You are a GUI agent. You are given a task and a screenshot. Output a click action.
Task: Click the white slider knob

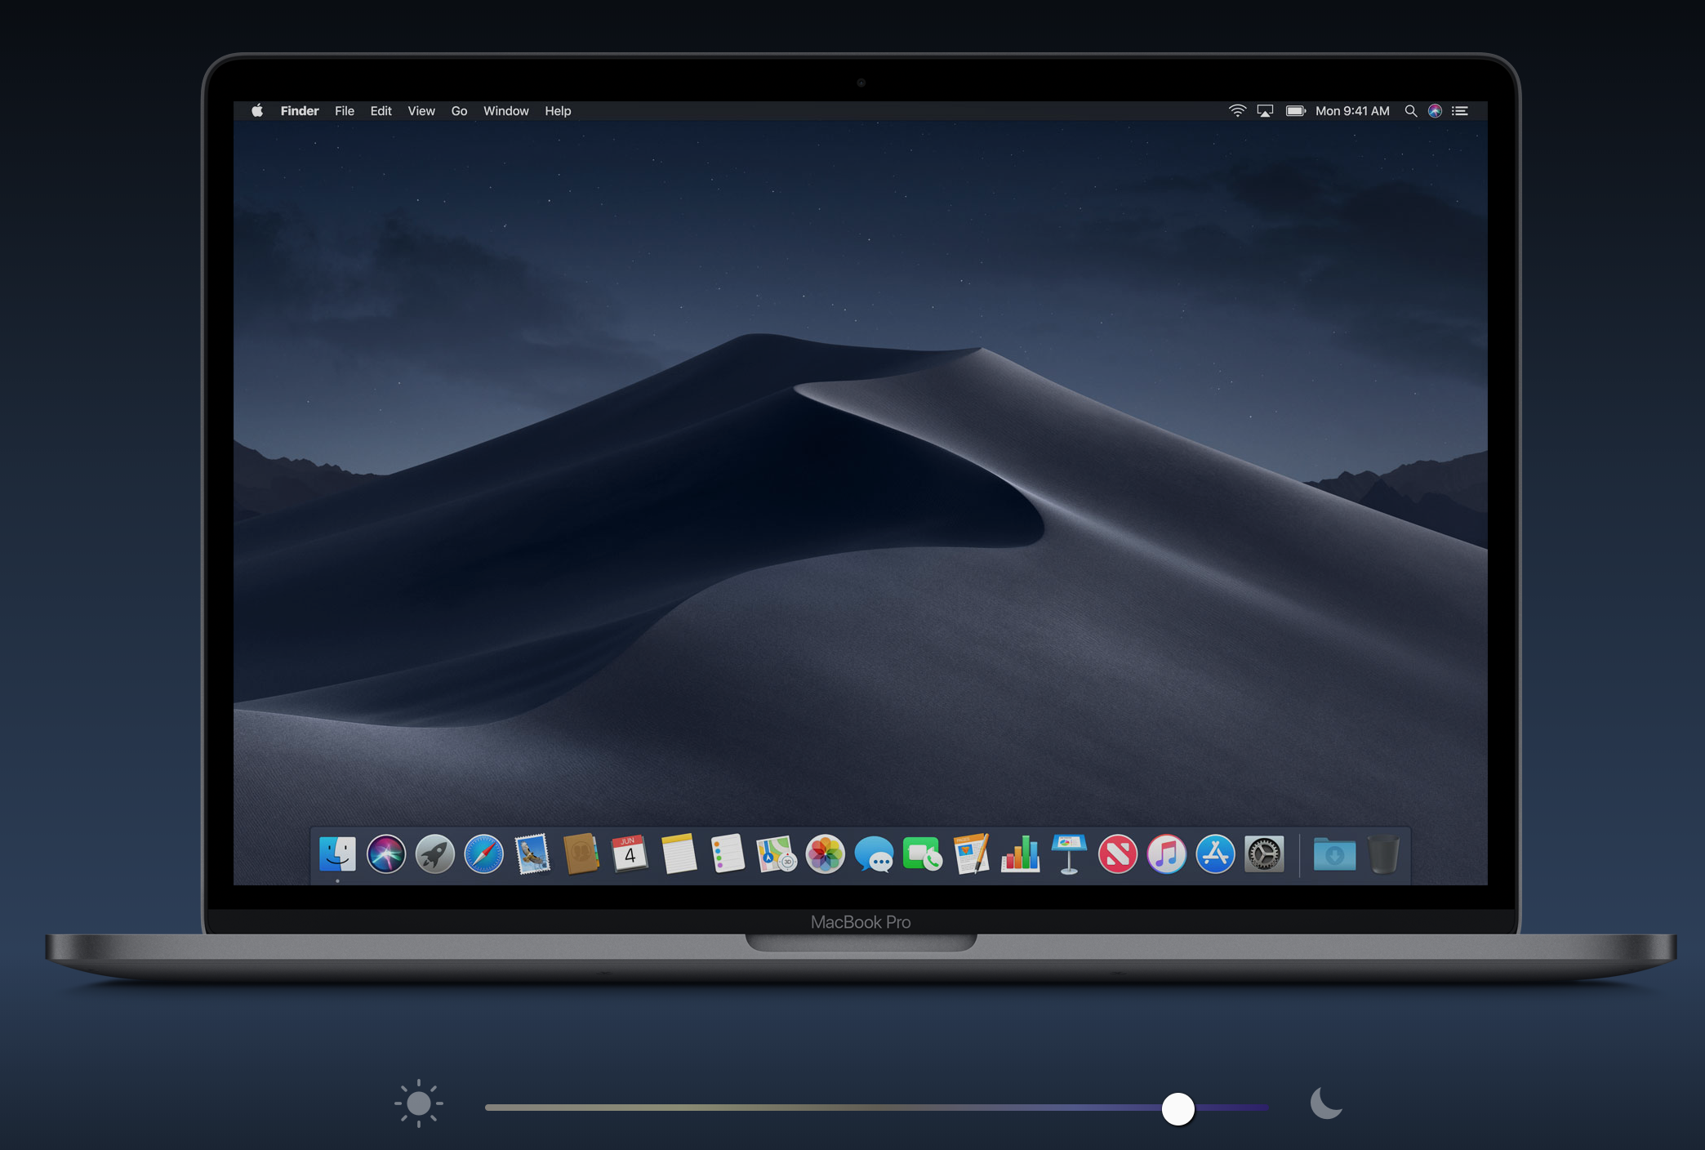pos(1177,1108)
